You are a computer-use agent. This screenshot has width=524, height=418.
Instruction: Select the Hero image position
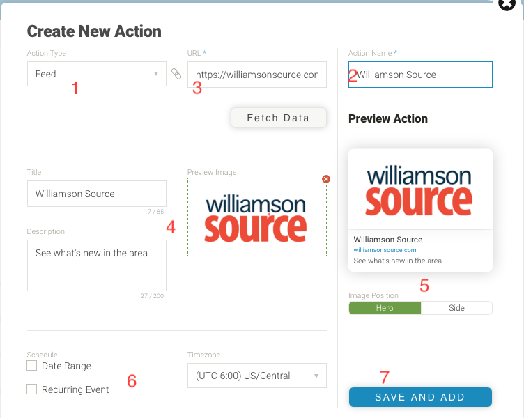pos(385,308)
